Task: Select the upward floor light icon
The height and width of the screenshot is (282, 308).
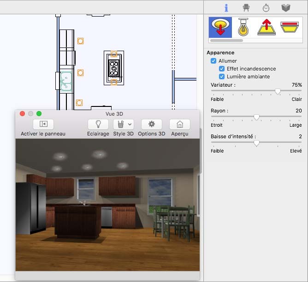Action: [267, 27]
